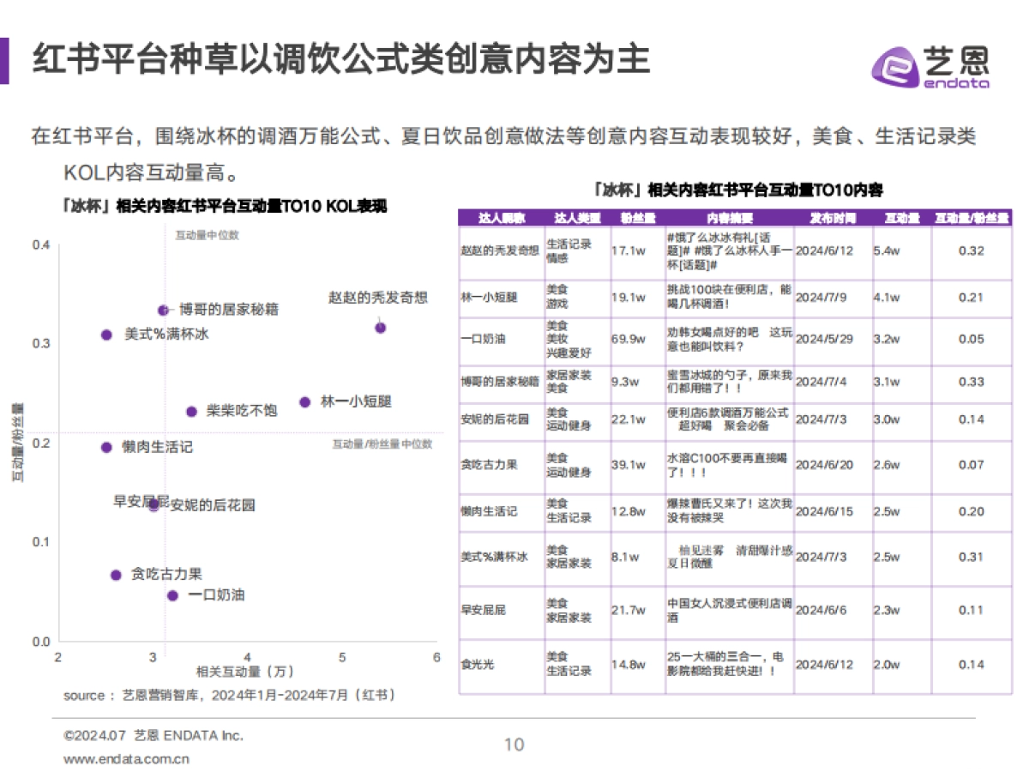Click the 林一小短腿 scatter point
Image resolution: width=1029 pixels, height=772 pixels.
click(x=304, y=401)
